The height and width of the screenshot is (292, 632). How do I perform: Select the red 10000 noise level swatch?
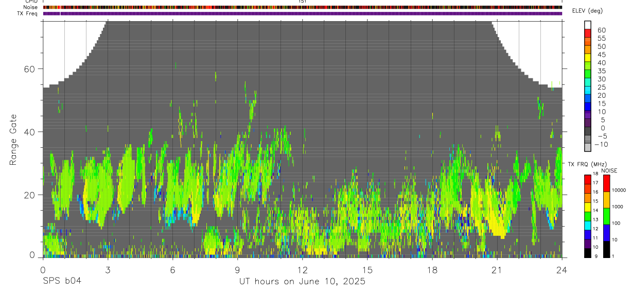point(606,183)
